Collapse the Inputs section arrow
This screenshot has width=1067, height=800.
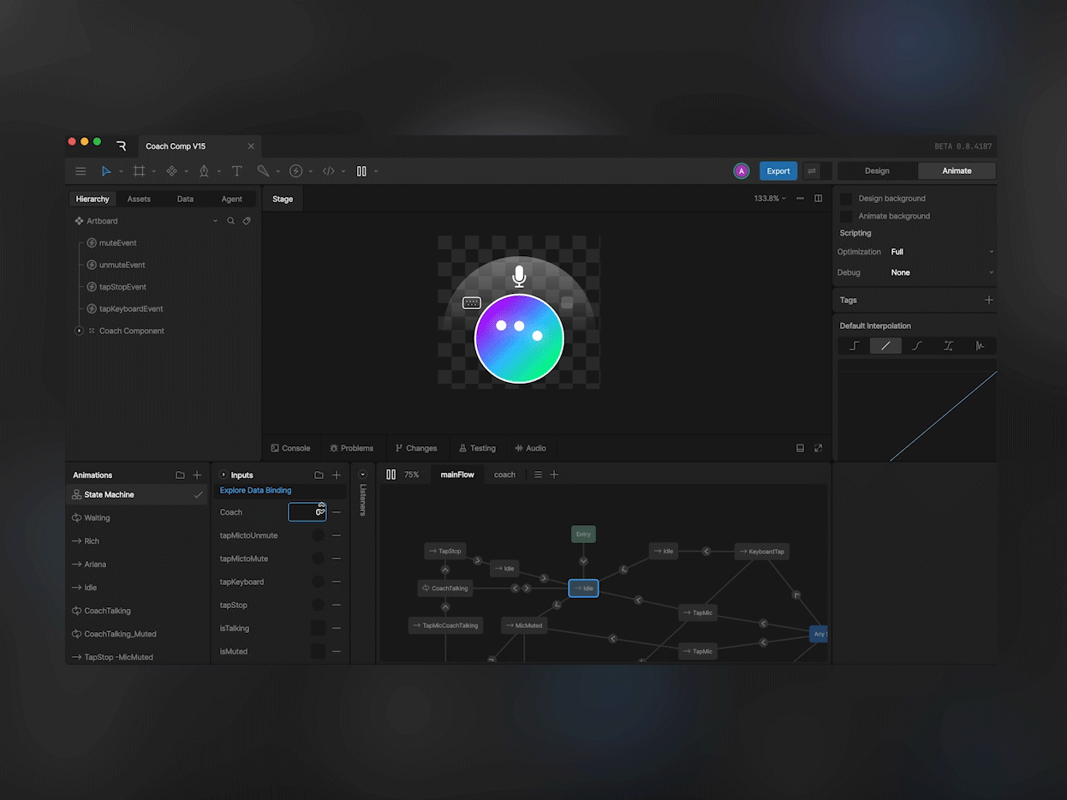pos(224,475)
